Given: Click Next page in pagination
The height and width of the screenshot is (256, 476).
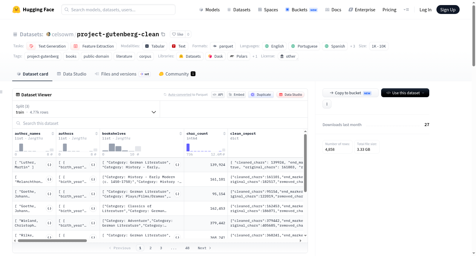Looking at the screenshot, I should 204,248.
